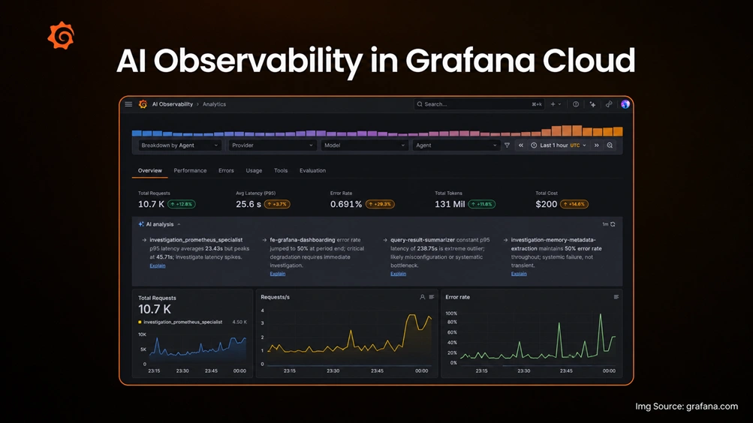Screen dimensions: 753x423
Task: Click the Img Source: grafana.com caption
Action: [686, 406]
